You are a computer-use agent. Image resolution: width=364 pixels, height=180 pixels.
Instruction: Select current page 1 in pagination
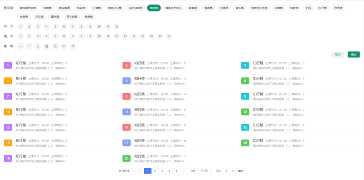coord(147,171)
